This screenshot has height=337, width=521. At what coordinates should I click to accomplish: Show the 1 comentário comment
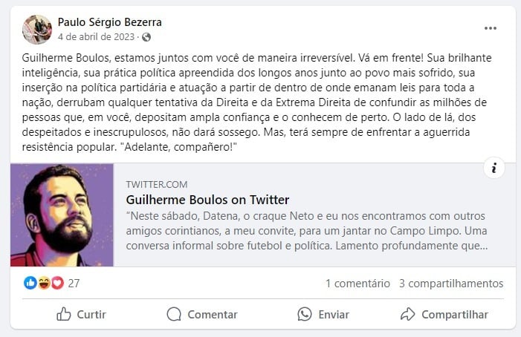click(357, 283)
